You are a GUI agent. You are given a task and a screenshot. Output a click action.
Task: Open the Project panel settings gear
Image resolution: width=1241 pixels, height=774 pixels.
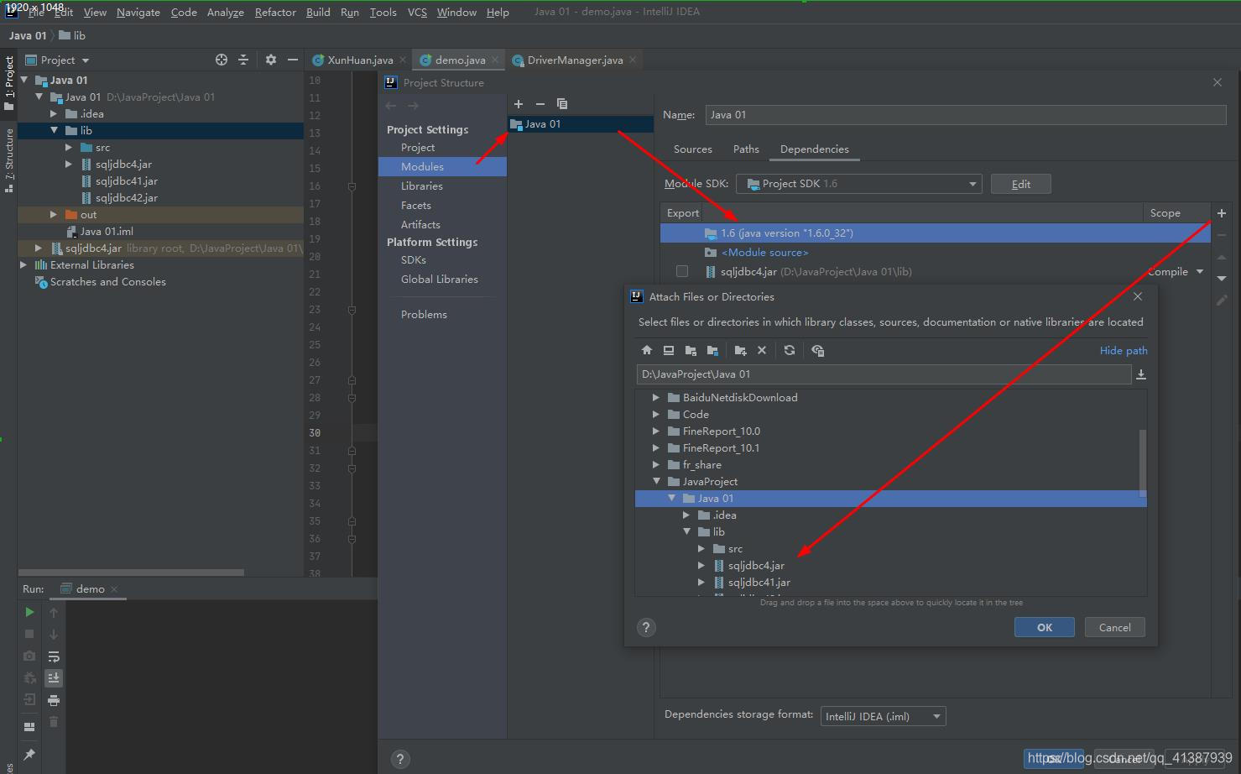click(x=270, y=60)
